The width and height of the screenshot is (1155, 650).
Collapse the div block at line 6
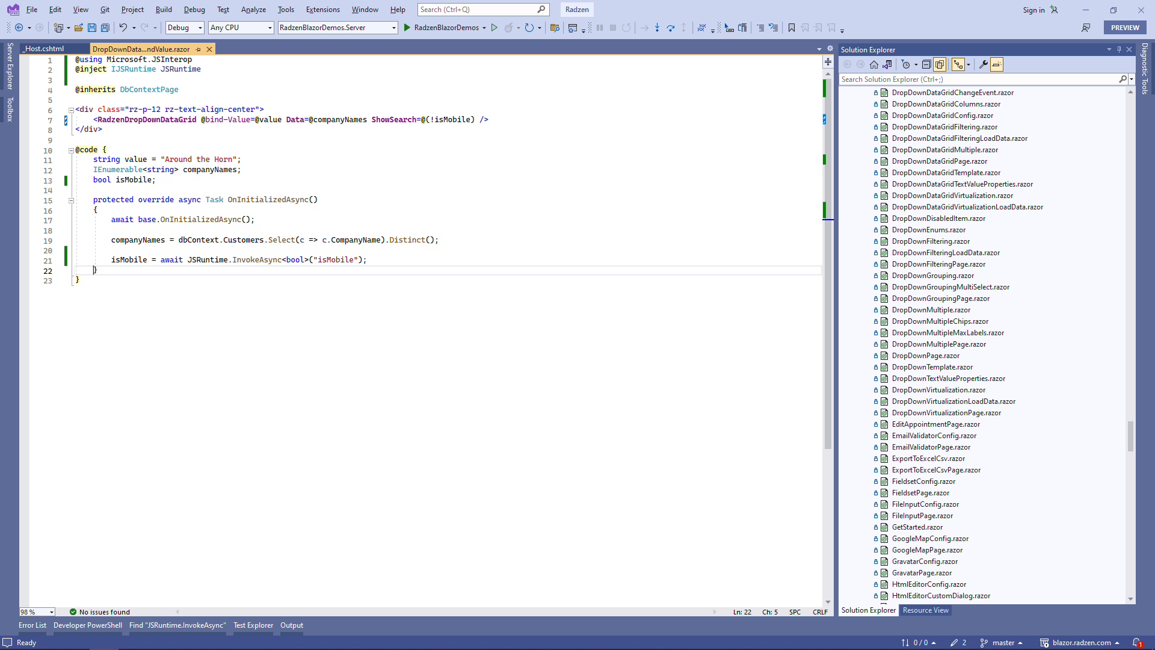[x=71, y=110]
